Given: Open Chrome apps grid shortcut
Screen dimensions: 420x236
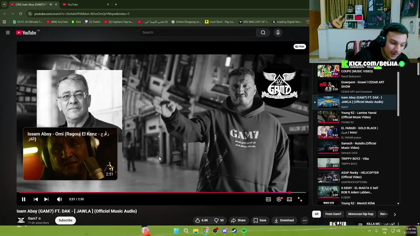Looking at the screenshot, I should click(4, 22).
